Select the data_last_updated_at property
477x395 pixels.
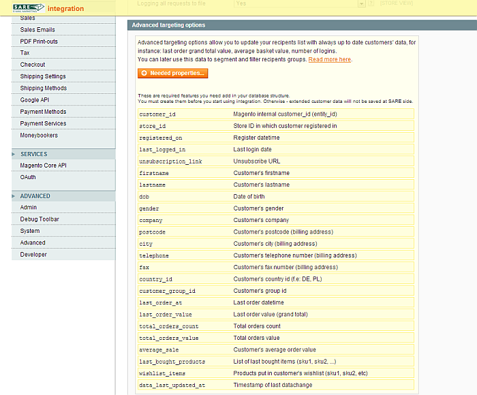pyautogui.click(x=172, y=385)
